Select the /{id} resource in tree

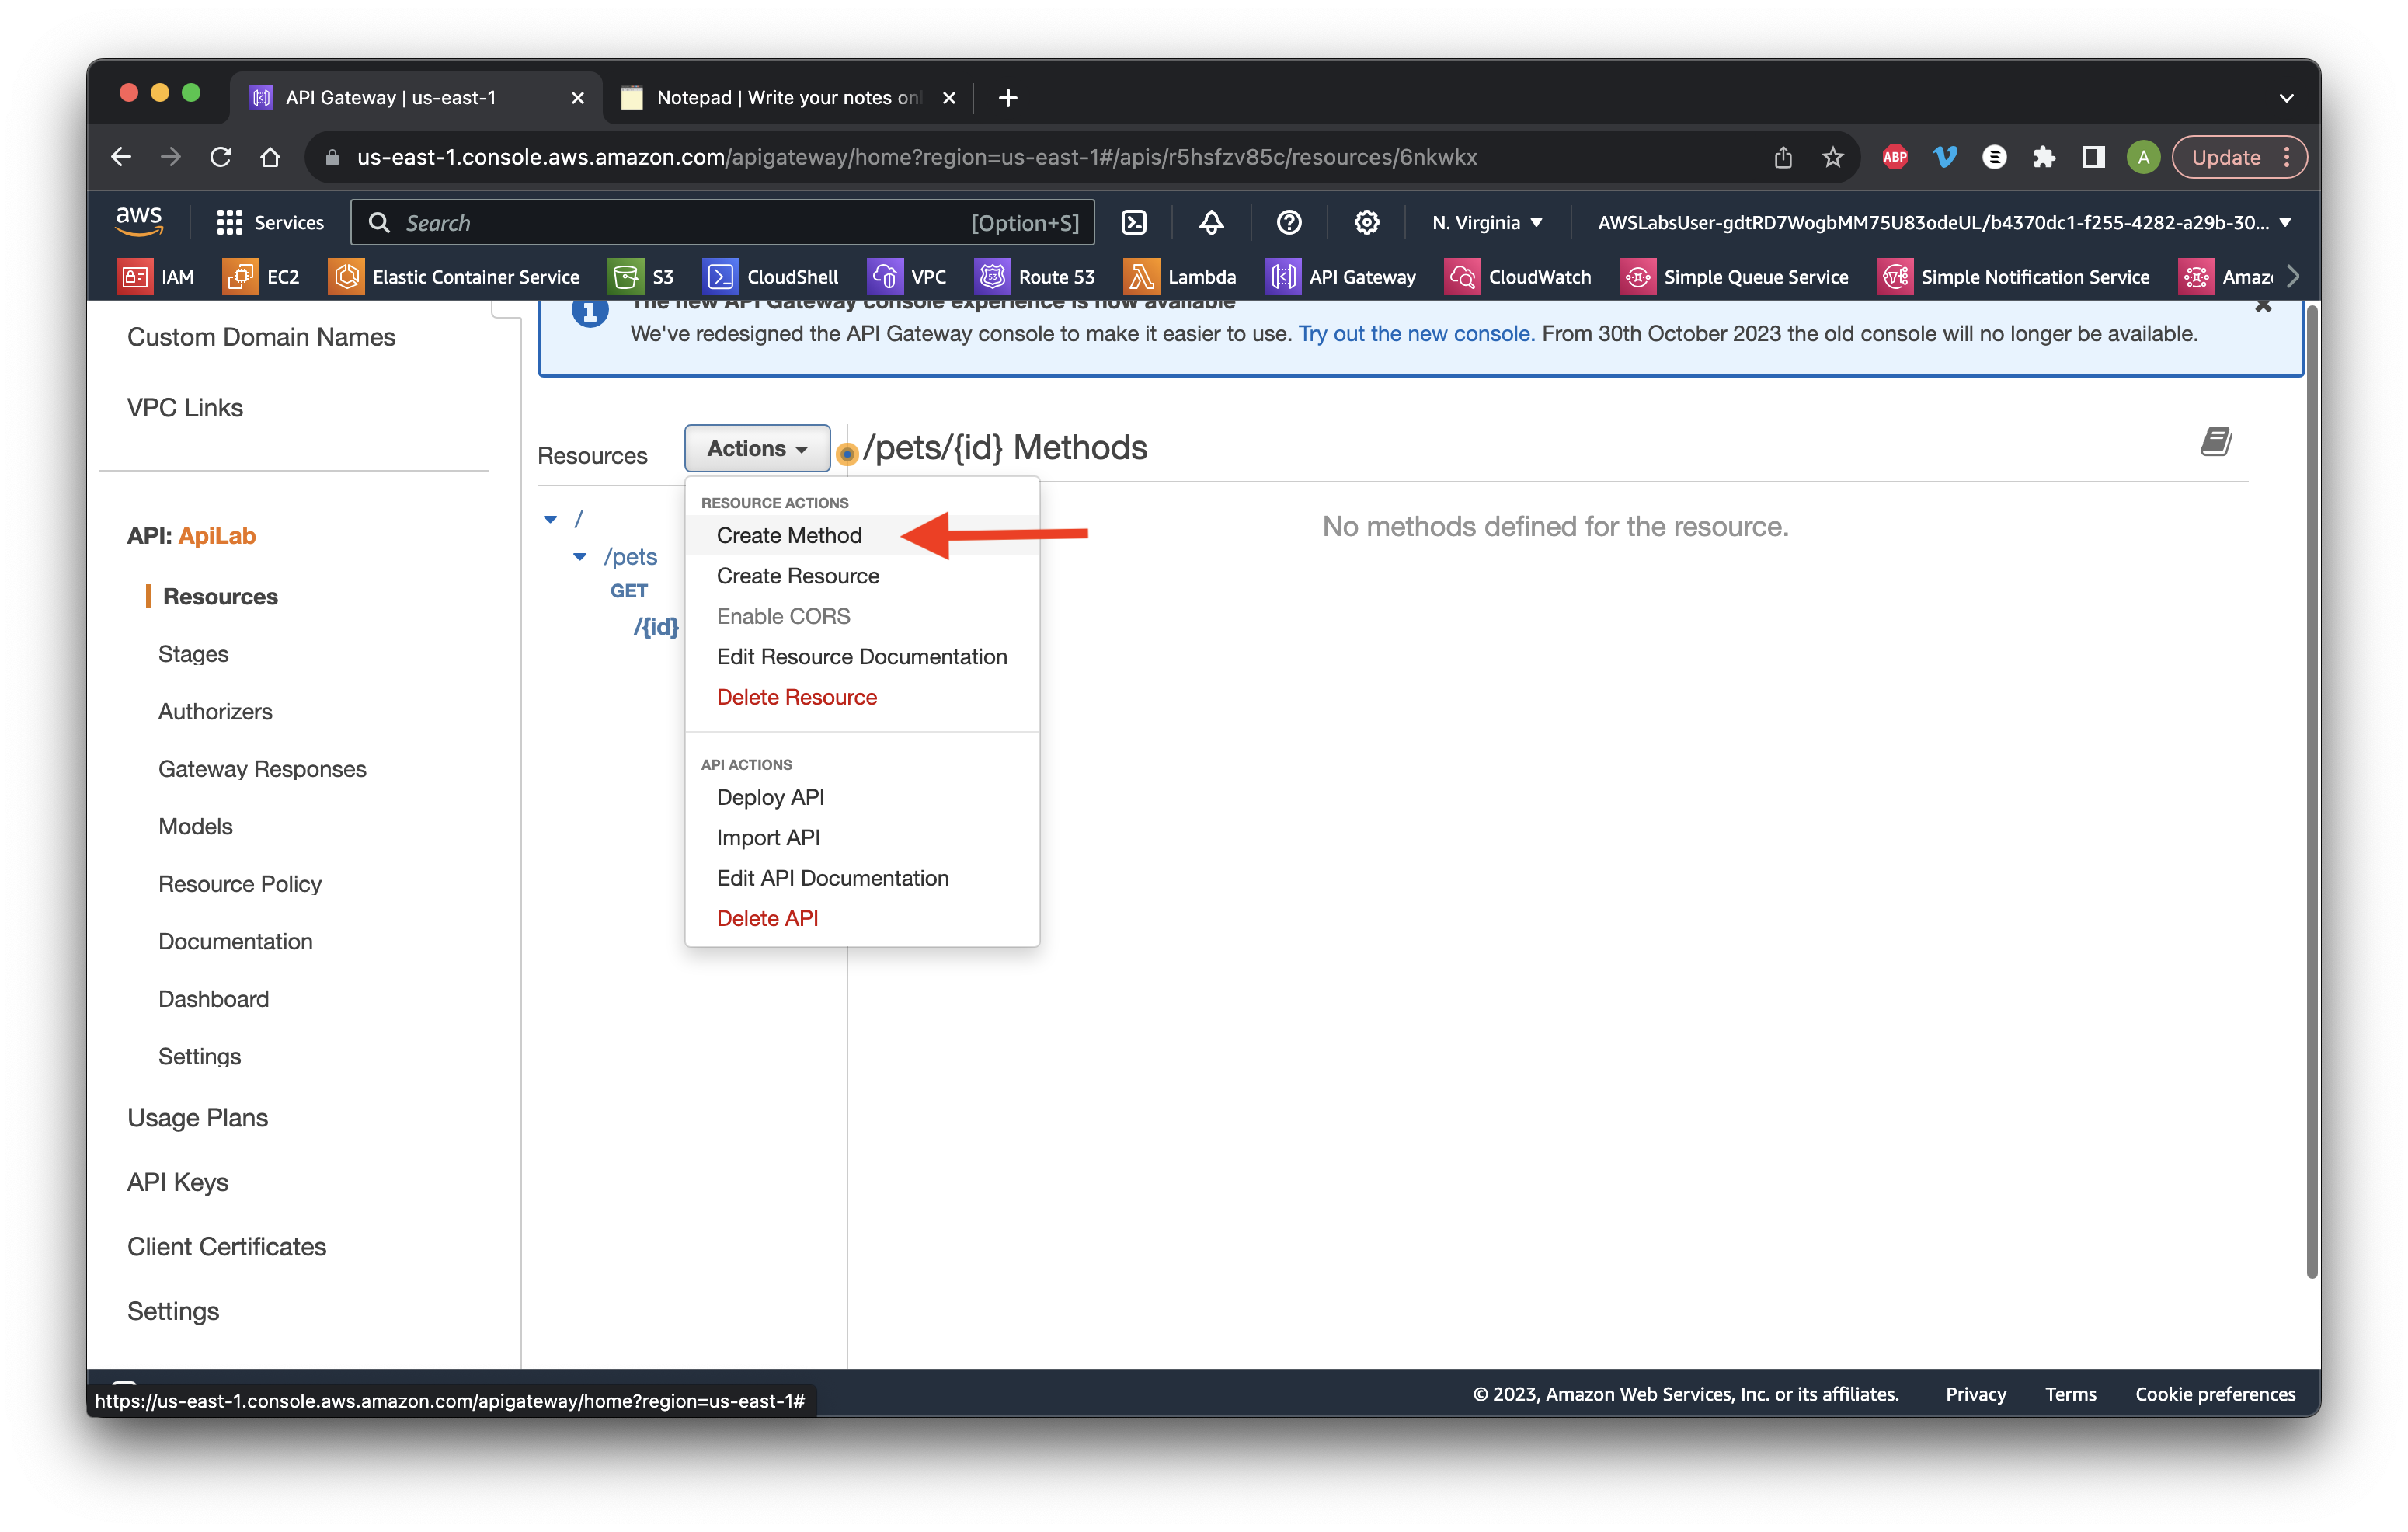[656, 627]
